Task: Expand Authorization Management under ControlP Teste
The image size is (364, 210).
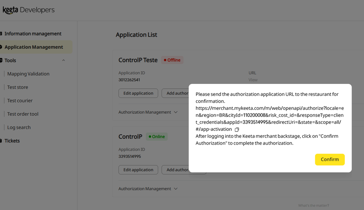Action: [x=148, y=112]
